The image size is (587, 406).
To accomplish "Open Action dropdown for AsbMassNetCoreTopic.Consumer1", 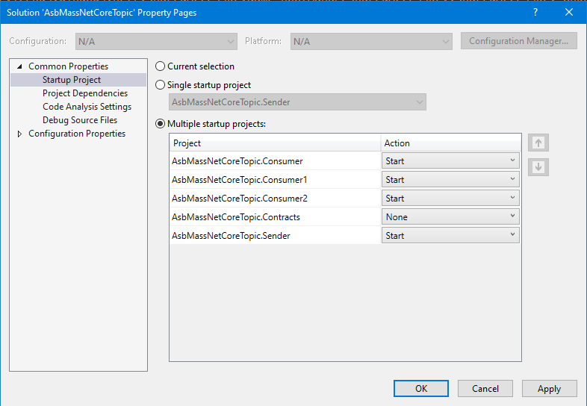I will point(450,180).
